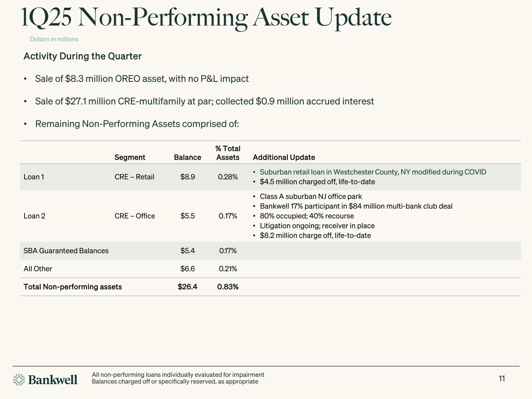Viewport: 532px width, 399px height.
Task: Click the Dollars in millions subtitle
Action: point(54,39)
